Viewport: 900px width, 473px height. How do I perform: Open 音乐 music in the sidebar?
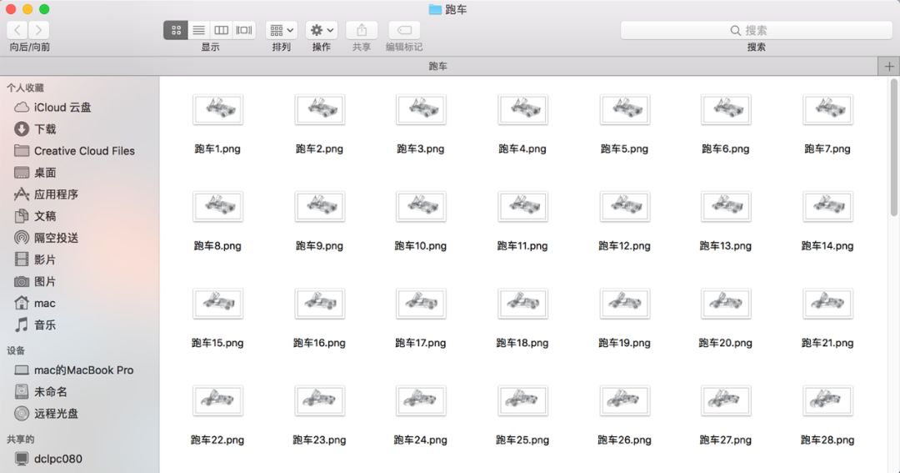click(35, 325)
